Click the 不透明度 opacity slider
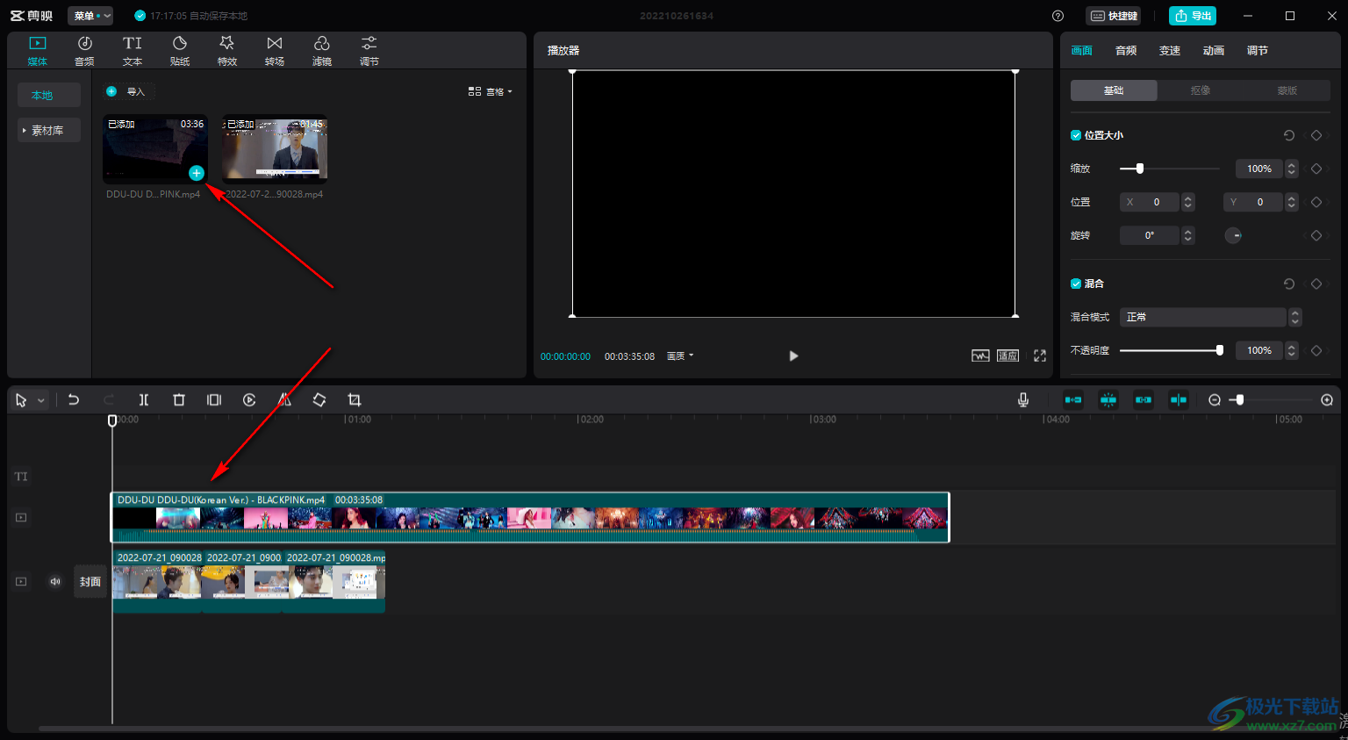 click(1172, 350)
